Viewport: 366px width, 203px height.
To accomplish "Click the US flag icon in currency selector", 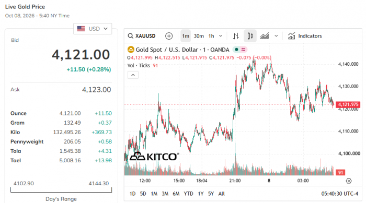I will click(81, 29).
